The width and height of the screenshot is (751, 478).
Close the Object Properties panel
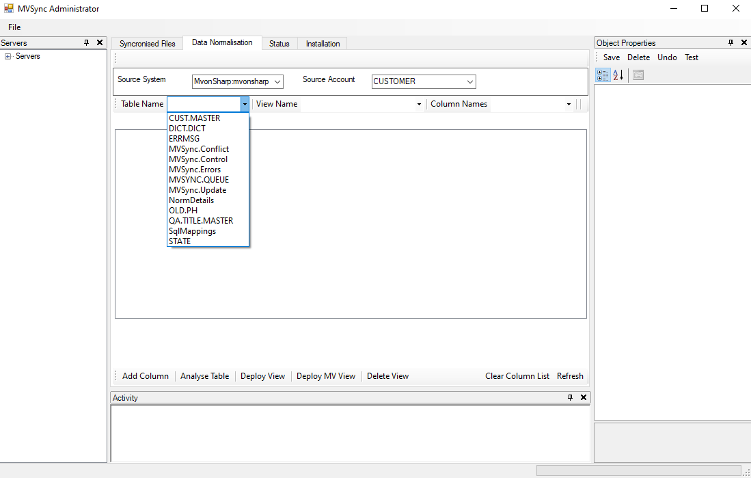click(x=743, y=42)
